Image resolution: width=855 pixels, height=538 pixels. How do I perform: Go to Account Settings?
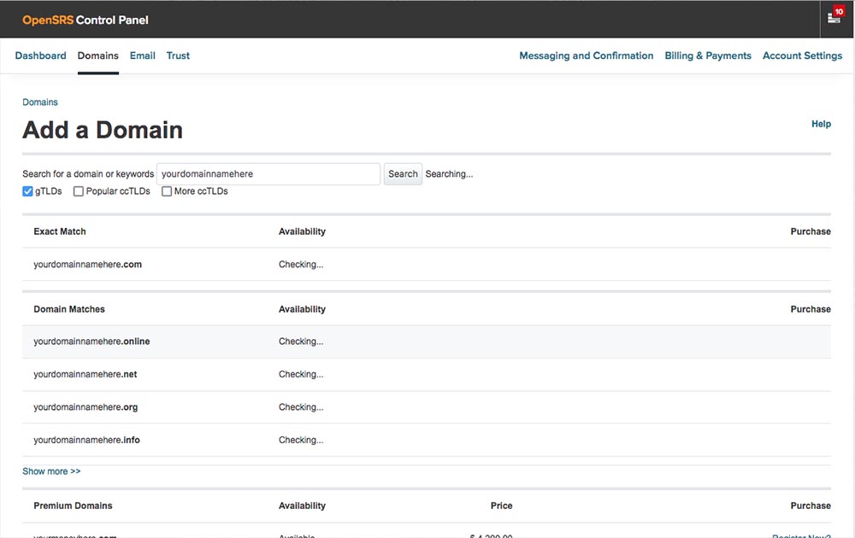[802, 56]
